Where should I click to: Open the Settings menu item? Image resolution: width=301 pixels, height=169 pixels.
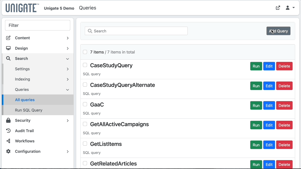[38, 69]
